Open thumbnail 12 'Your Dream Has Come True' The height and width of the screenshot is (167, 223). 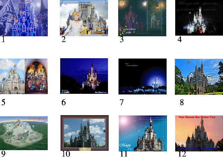click(x=199, y=133)
